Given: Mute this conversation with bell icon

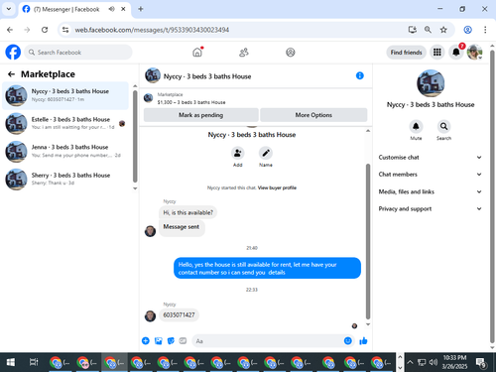Looking at the screenshot, I should 416,126.
